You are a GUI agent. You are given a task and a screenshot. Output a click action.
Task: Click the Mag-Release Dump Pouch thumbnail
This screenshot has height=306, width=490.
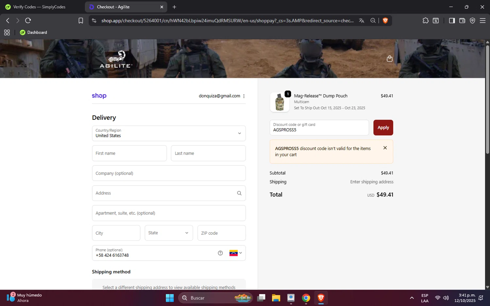click(x=280, y=102)
